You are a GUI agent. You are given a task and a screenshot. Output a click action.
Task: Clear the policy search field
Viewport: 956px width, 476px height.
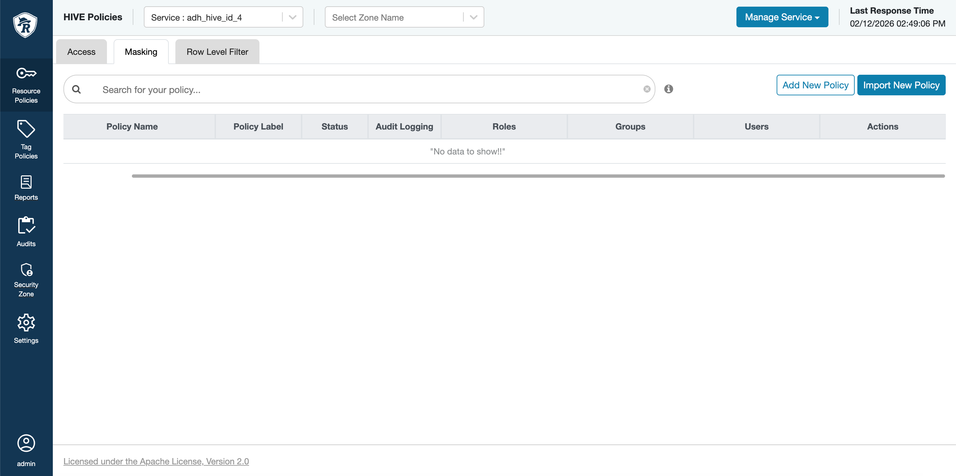click(x=647, y=89)
